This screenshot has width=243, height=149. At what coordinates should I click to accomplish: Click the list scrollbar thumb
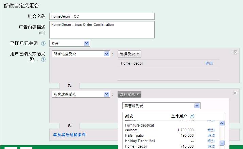222,143
